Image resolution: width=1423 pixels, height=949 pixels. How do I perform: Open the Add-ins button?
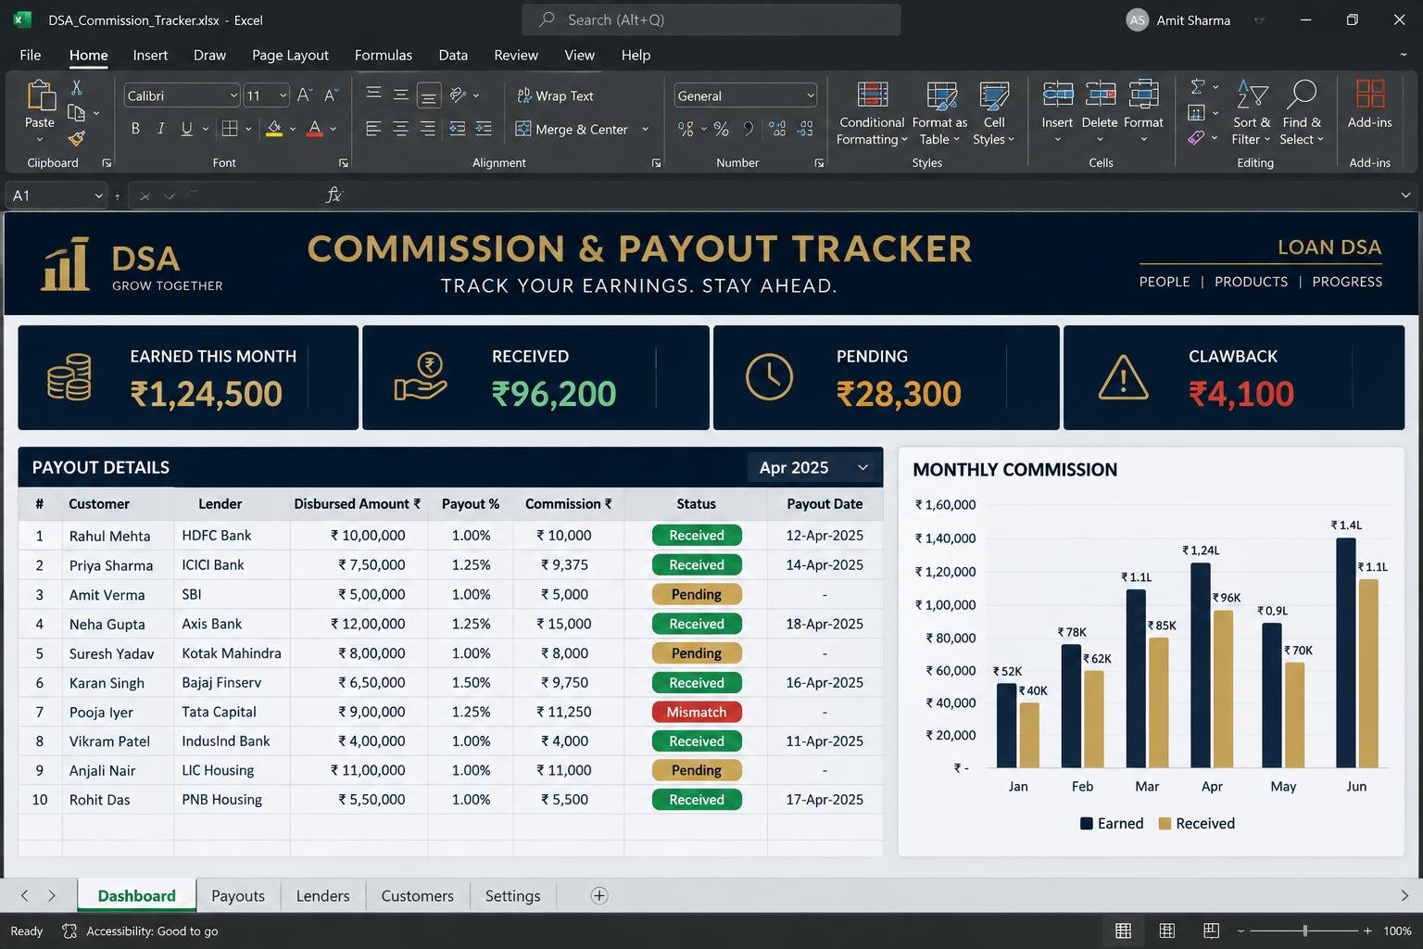tap(1370, 104)
